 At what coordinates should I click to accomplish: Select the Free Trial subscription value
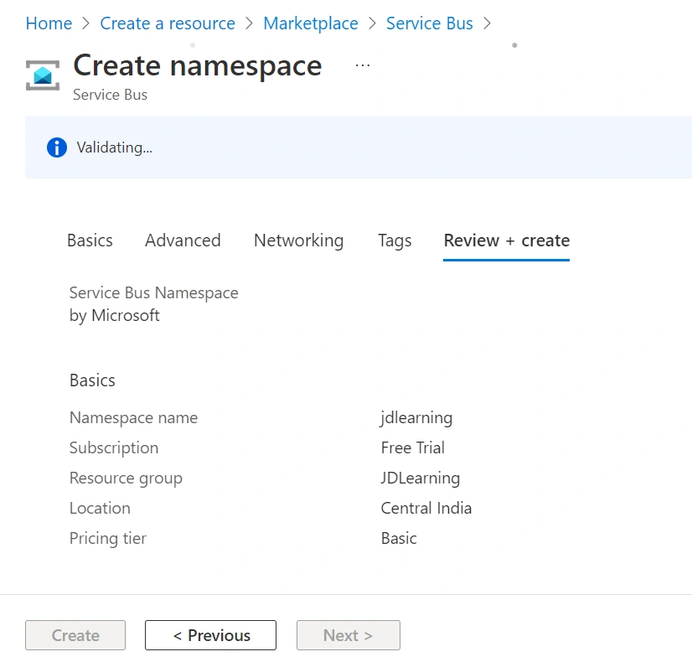tap(413, 448)
